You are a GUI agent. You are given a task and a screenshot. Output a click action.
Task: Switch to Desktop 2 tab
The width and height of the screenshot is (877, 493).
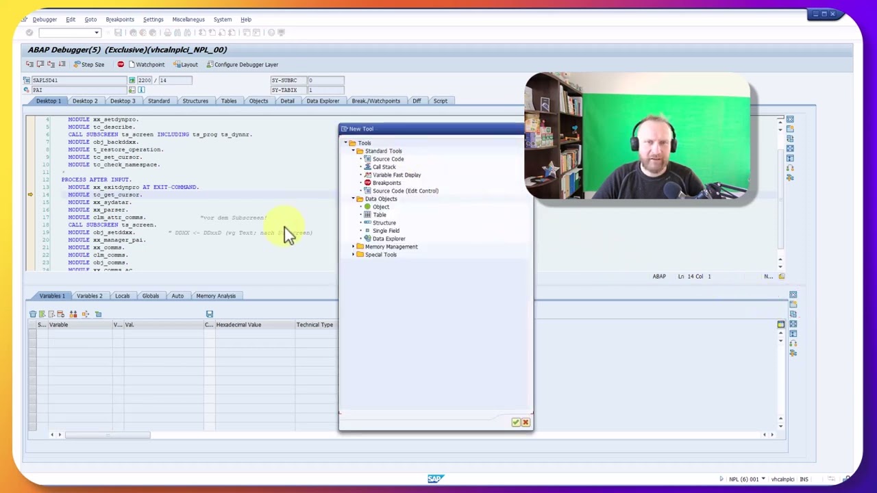[85, 101]
